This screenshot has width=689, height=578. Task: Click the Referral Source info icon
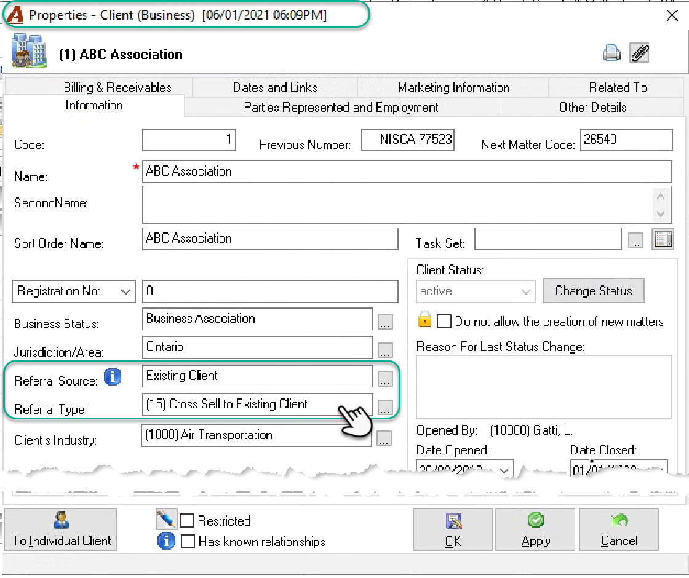click(113, 377)
